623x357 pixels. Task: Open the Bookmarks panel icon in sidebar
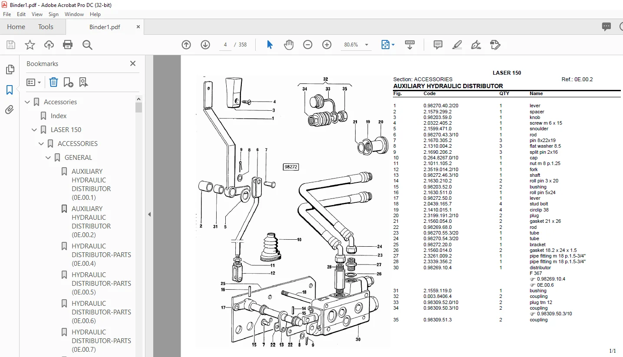[x=10, y=90]
